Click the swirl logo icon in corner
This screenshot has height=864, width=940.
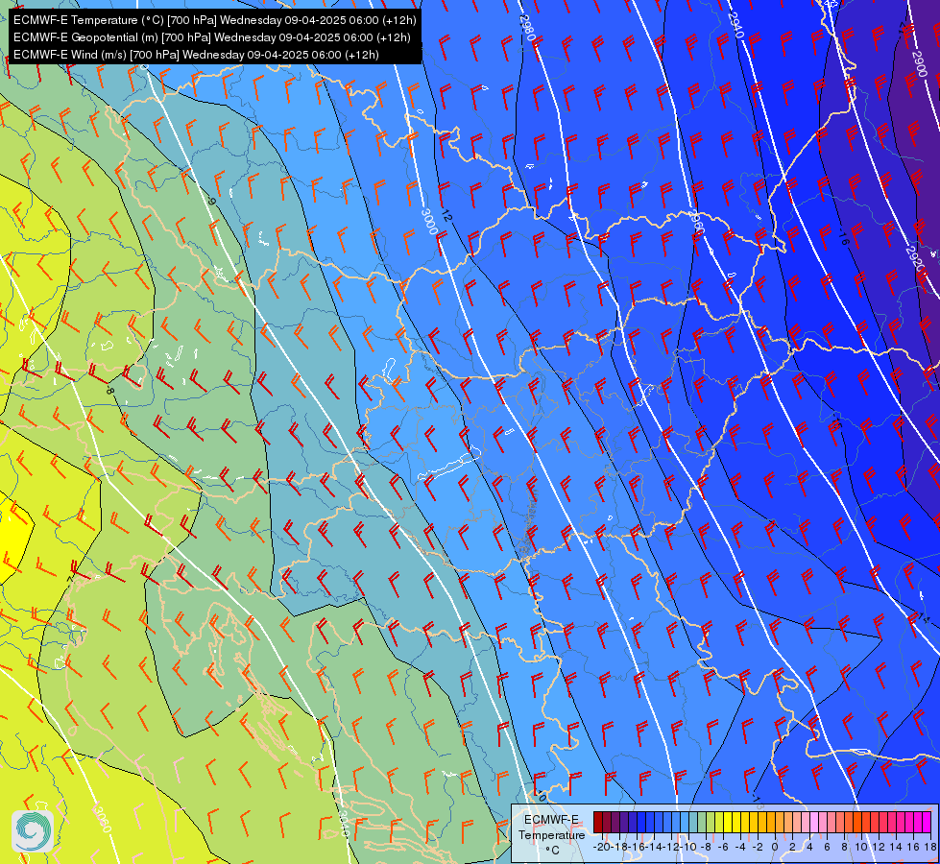(x=33, y=831)
